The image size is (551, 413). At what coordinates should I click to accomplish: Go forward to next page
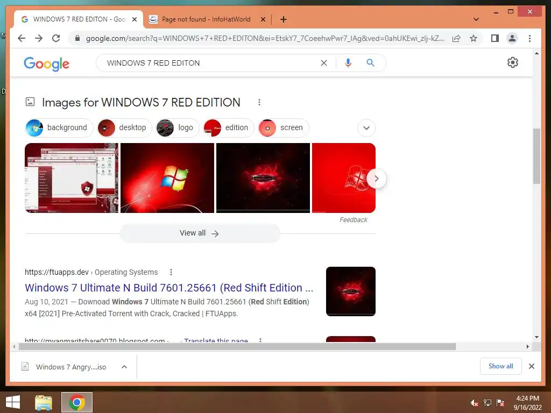39,38
